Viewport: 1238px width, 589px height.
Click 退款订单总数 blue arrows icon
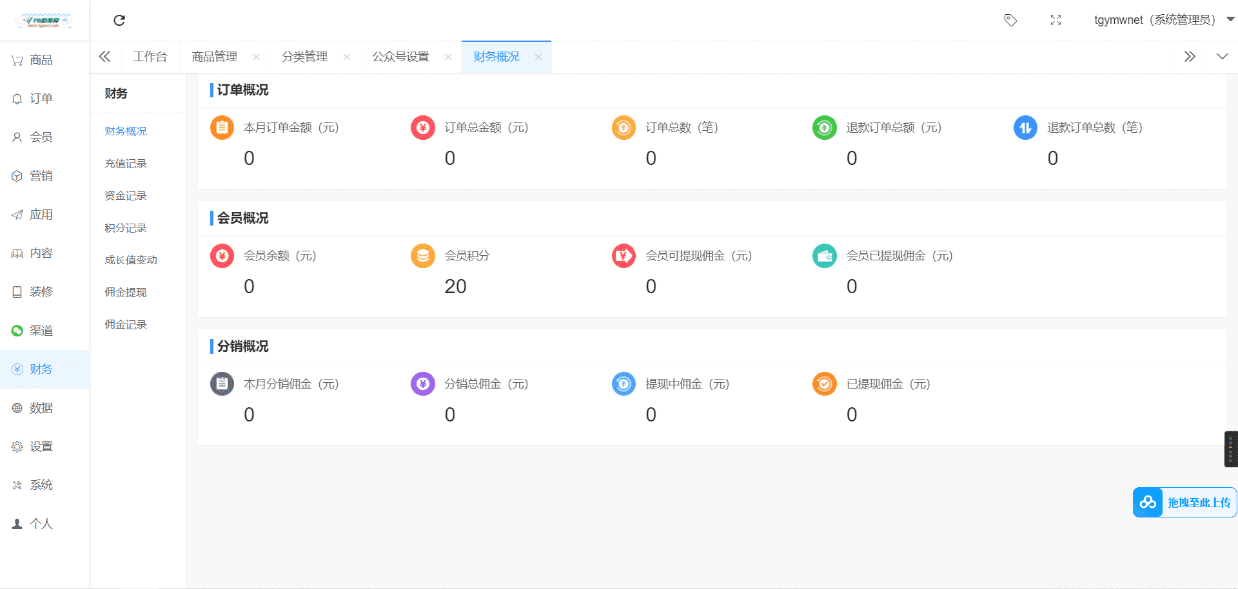1025,128
